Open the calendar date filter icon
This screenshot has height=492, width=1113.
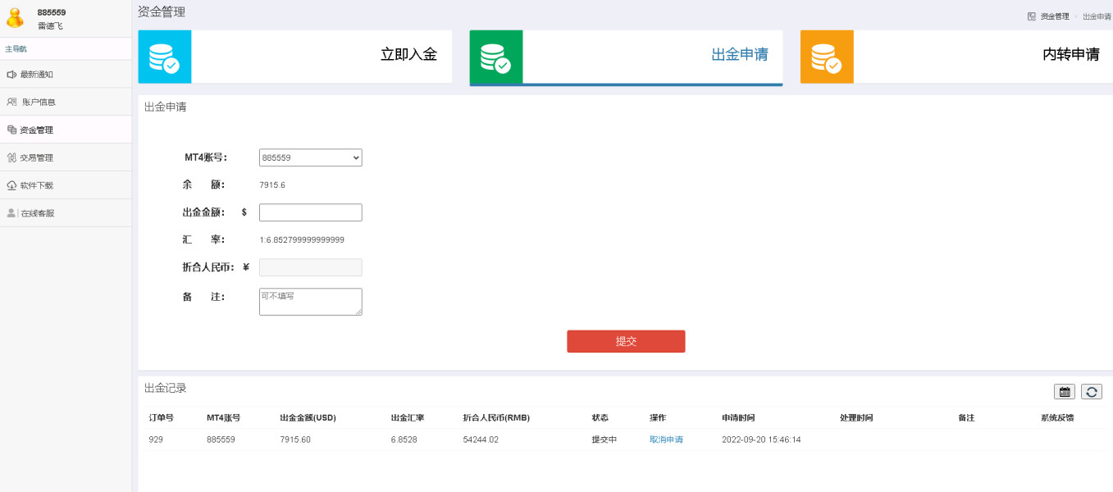tap(1065, 392)
